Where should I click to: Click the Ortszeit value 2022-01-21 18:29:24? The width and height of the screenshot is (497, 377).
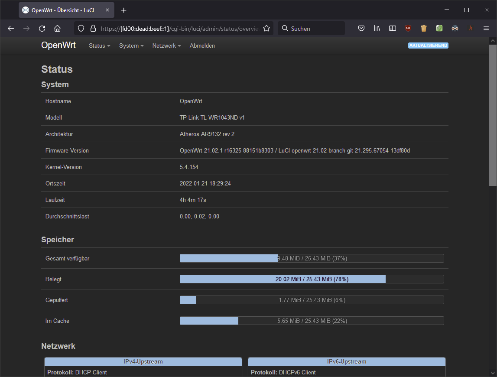[x=205, y=184]
